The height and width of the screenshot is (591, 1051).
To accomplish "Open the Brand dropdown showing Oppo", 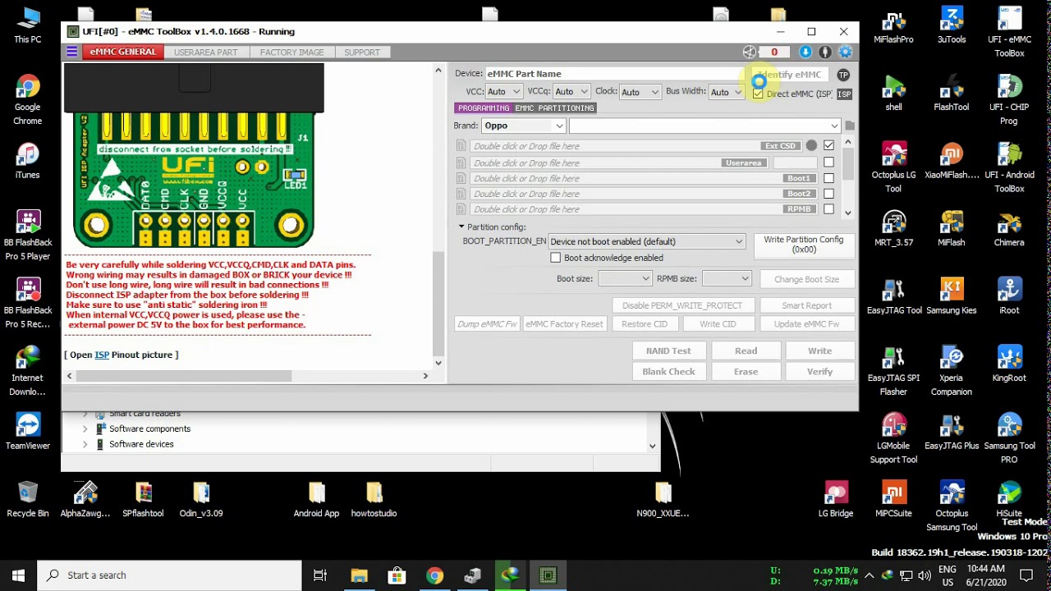I will (524, 126).
